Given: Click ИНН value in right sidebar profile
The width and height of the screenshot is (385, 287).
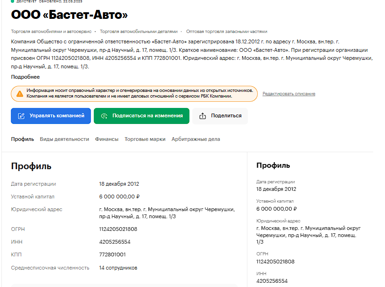Looking at the screenshot, I should click(x=272, y=281).
